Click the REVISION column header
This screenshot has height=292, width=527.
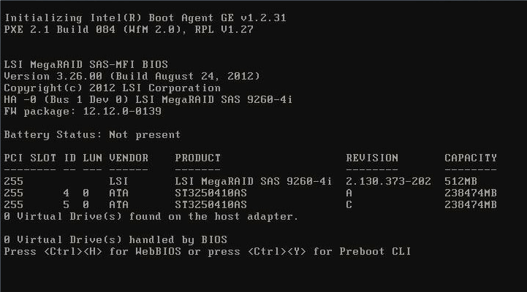tap(371, 158)
